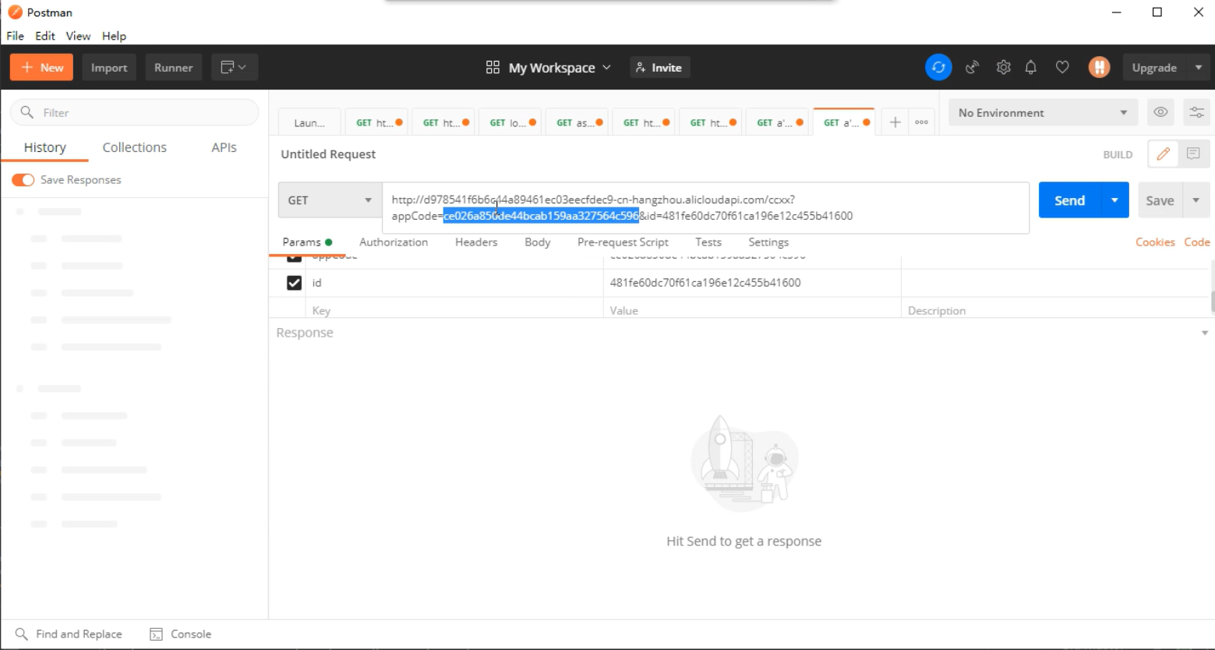This screenshot has height=650, width=1215.
Task: Open the View menu
Action: tap(78, 36)
